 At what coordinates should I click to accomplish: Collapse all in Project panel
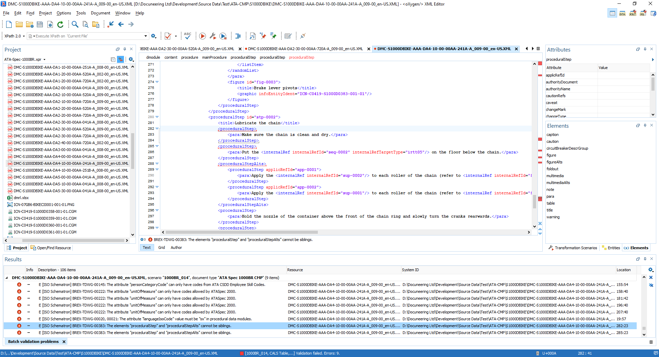(x=113, y=59)
